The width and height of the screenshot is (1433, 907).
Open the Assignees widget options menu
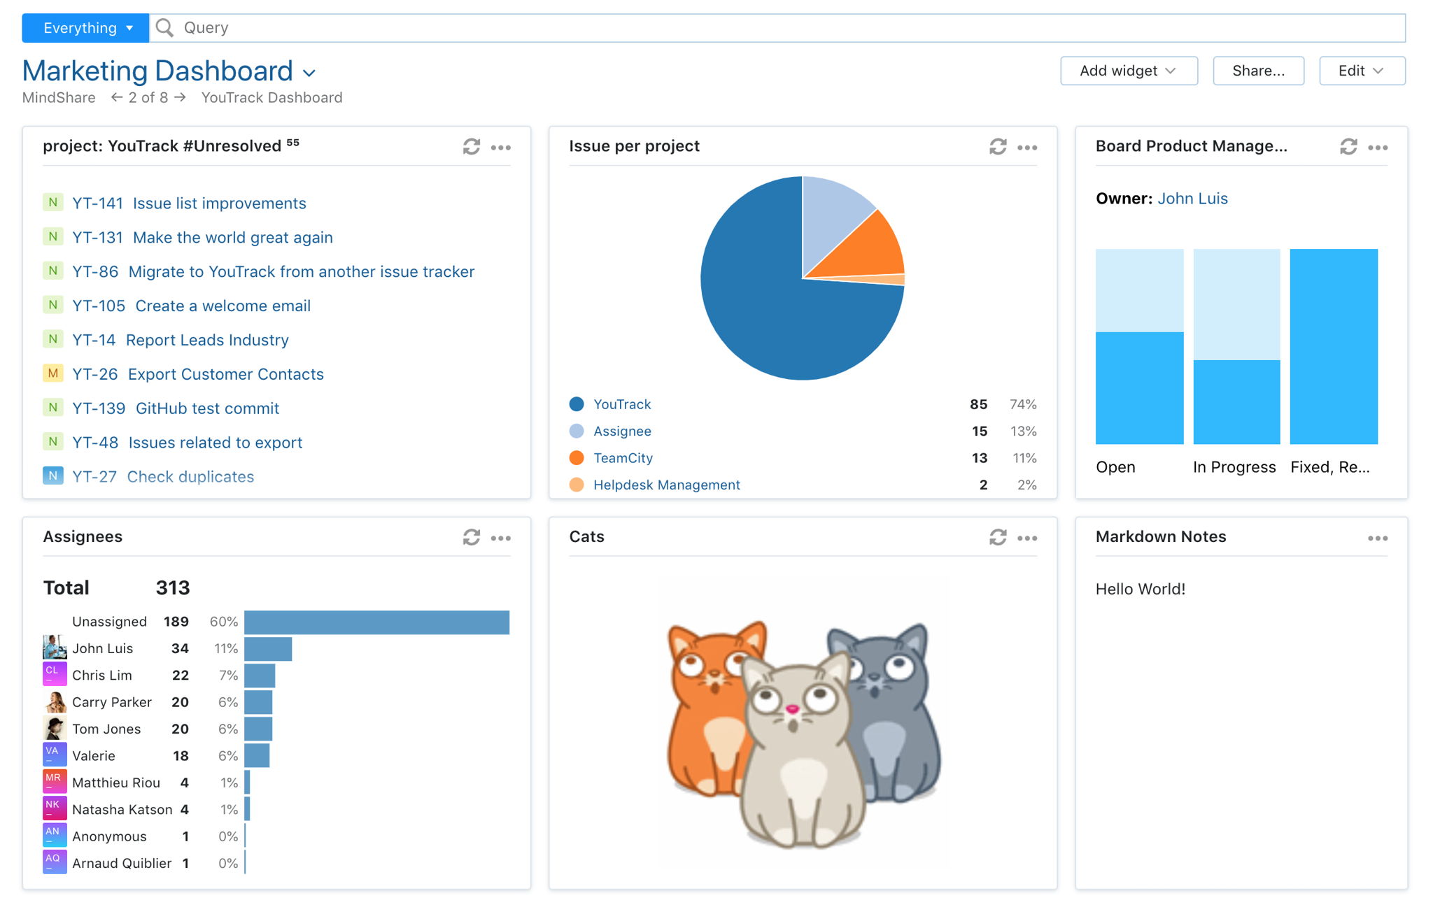pyautogui.click(x=501, y=538)
